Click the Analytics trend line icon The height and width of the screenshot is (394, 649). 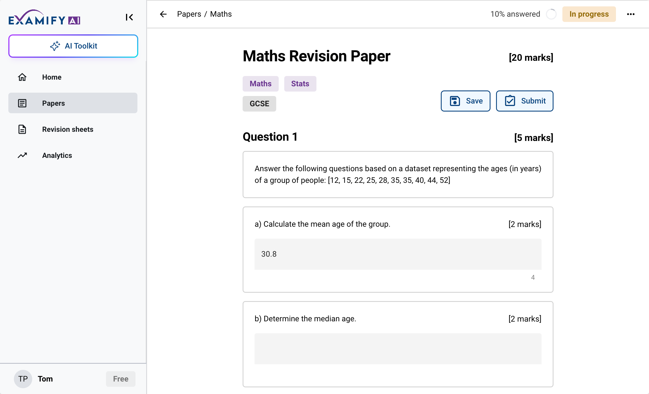point(22,155)
